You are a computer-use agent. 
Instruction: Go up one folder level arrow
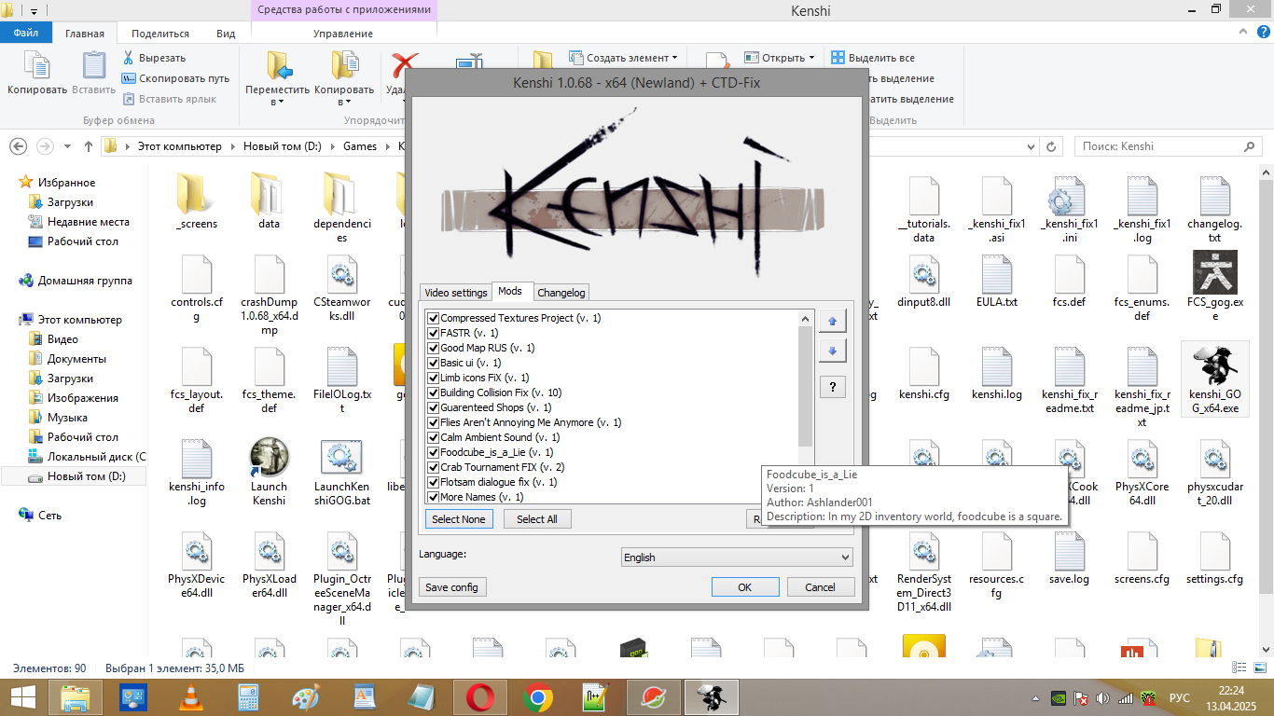point(89,146)
